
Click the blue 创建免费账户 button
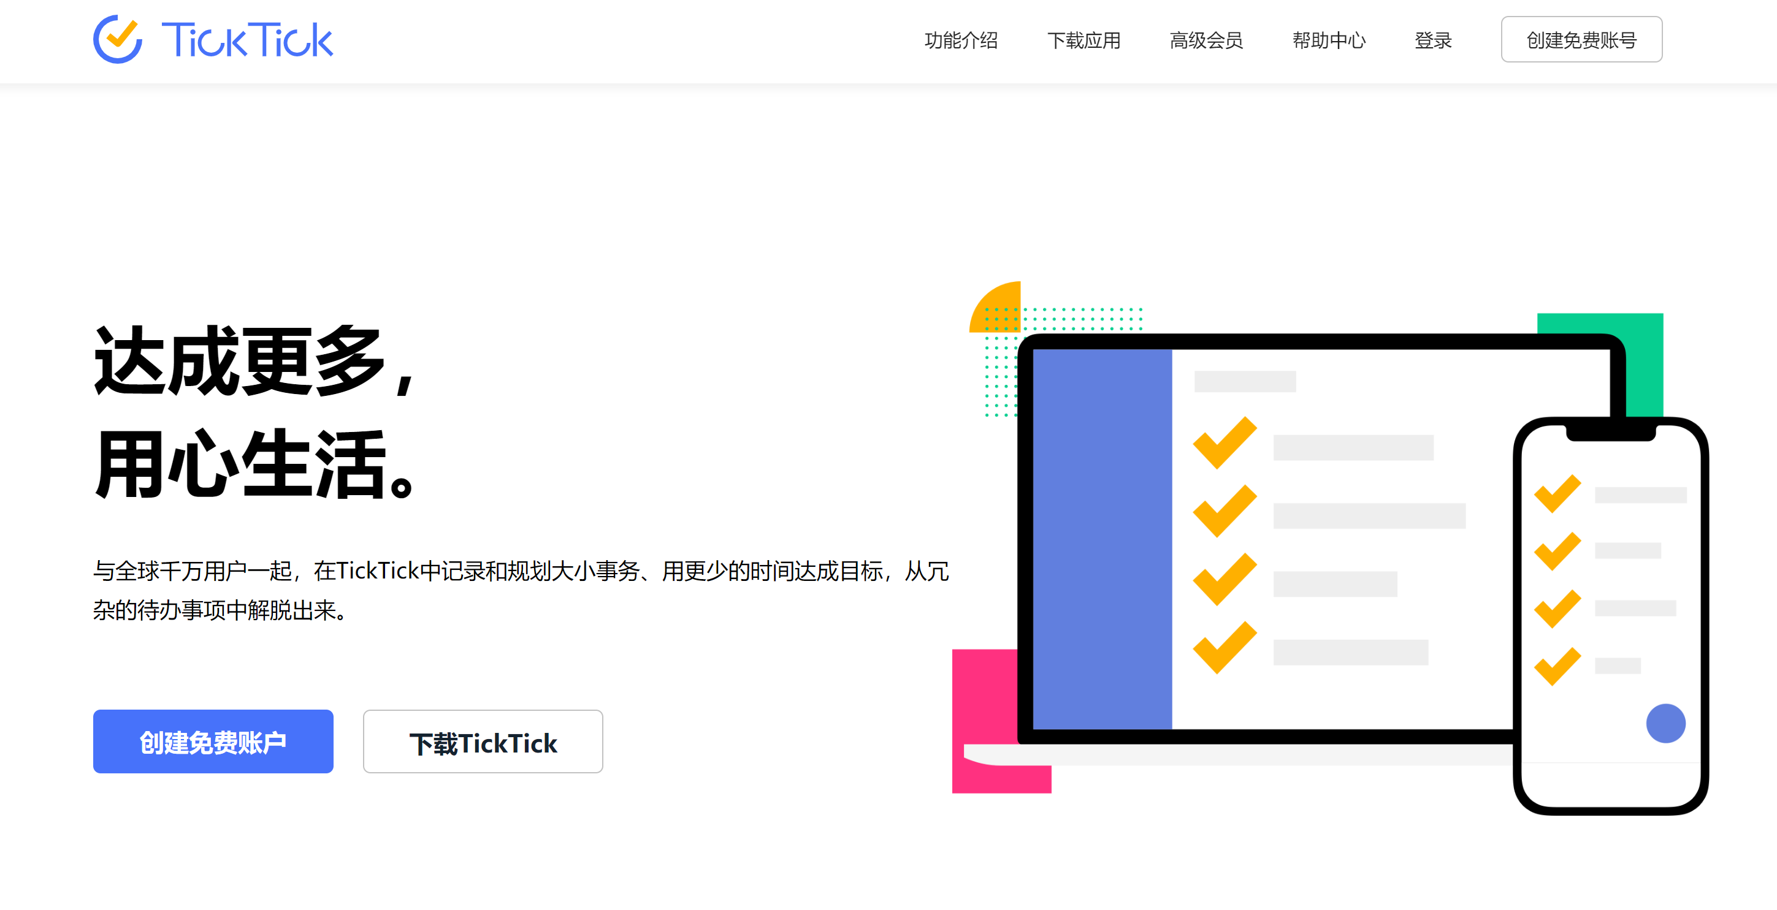coord(213,741)
